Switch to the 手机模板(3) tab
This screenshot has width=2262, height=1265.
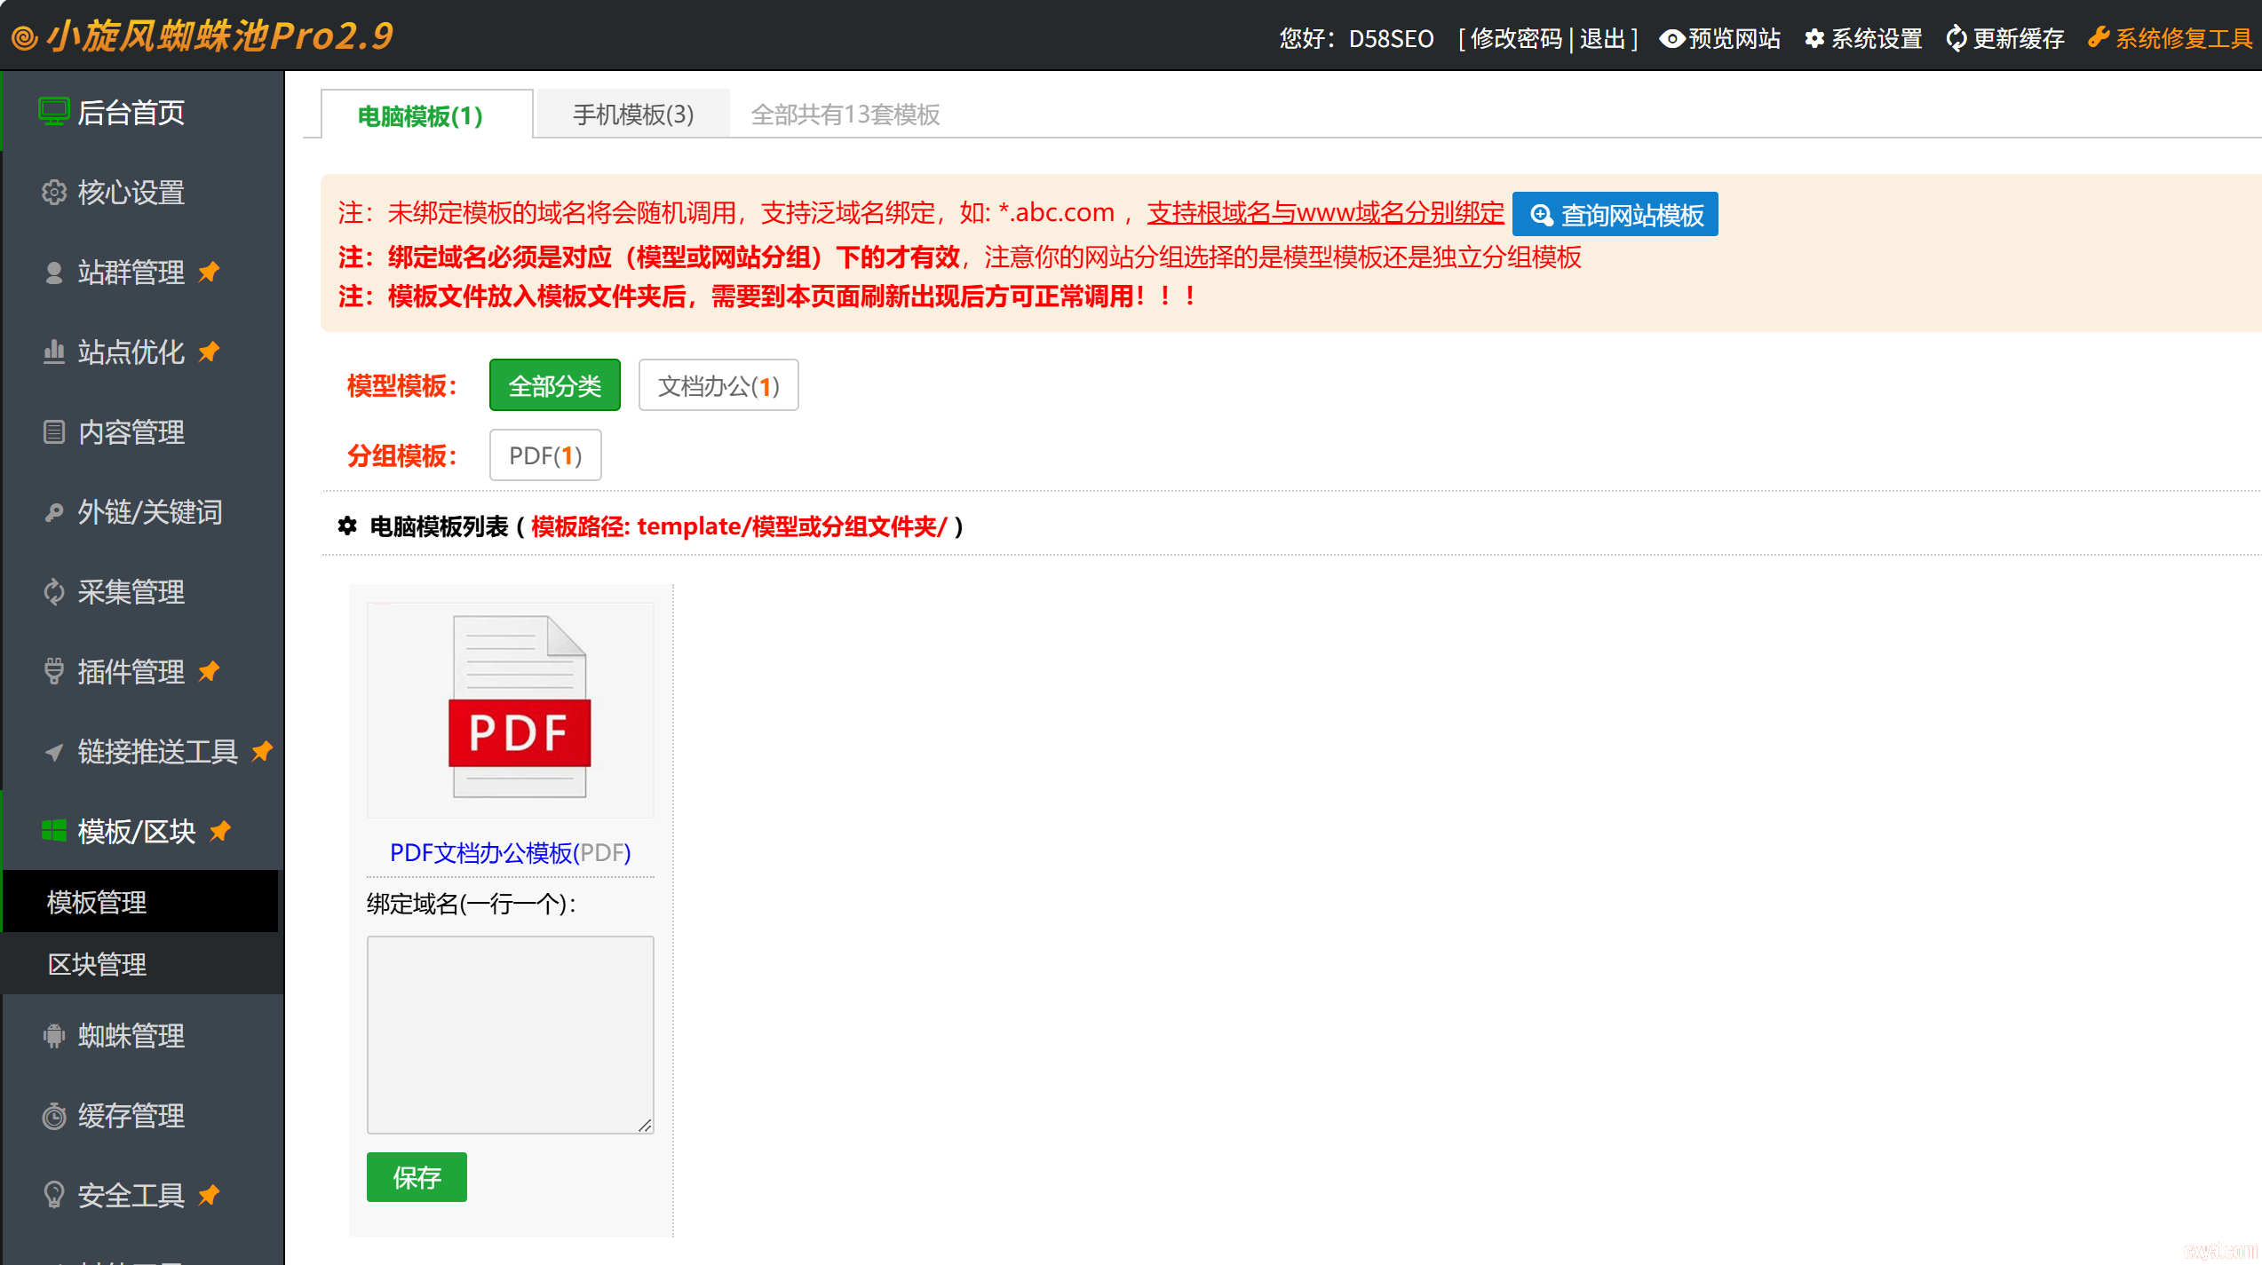(x=632, y=115)
